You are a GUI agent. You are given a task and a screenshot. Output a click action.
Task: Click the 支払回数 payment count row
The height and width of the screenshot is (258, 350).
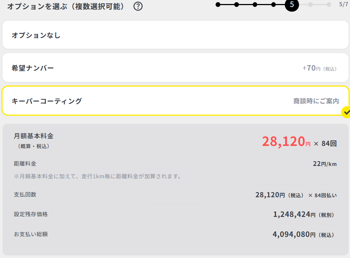pyautogui.click(x=175, y=195)
